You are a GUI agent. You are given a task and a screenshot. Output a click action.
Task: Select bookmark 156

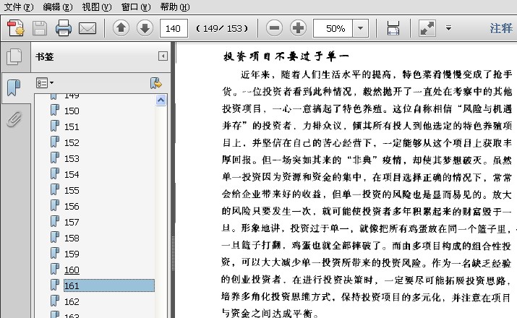tap(72, 206)
